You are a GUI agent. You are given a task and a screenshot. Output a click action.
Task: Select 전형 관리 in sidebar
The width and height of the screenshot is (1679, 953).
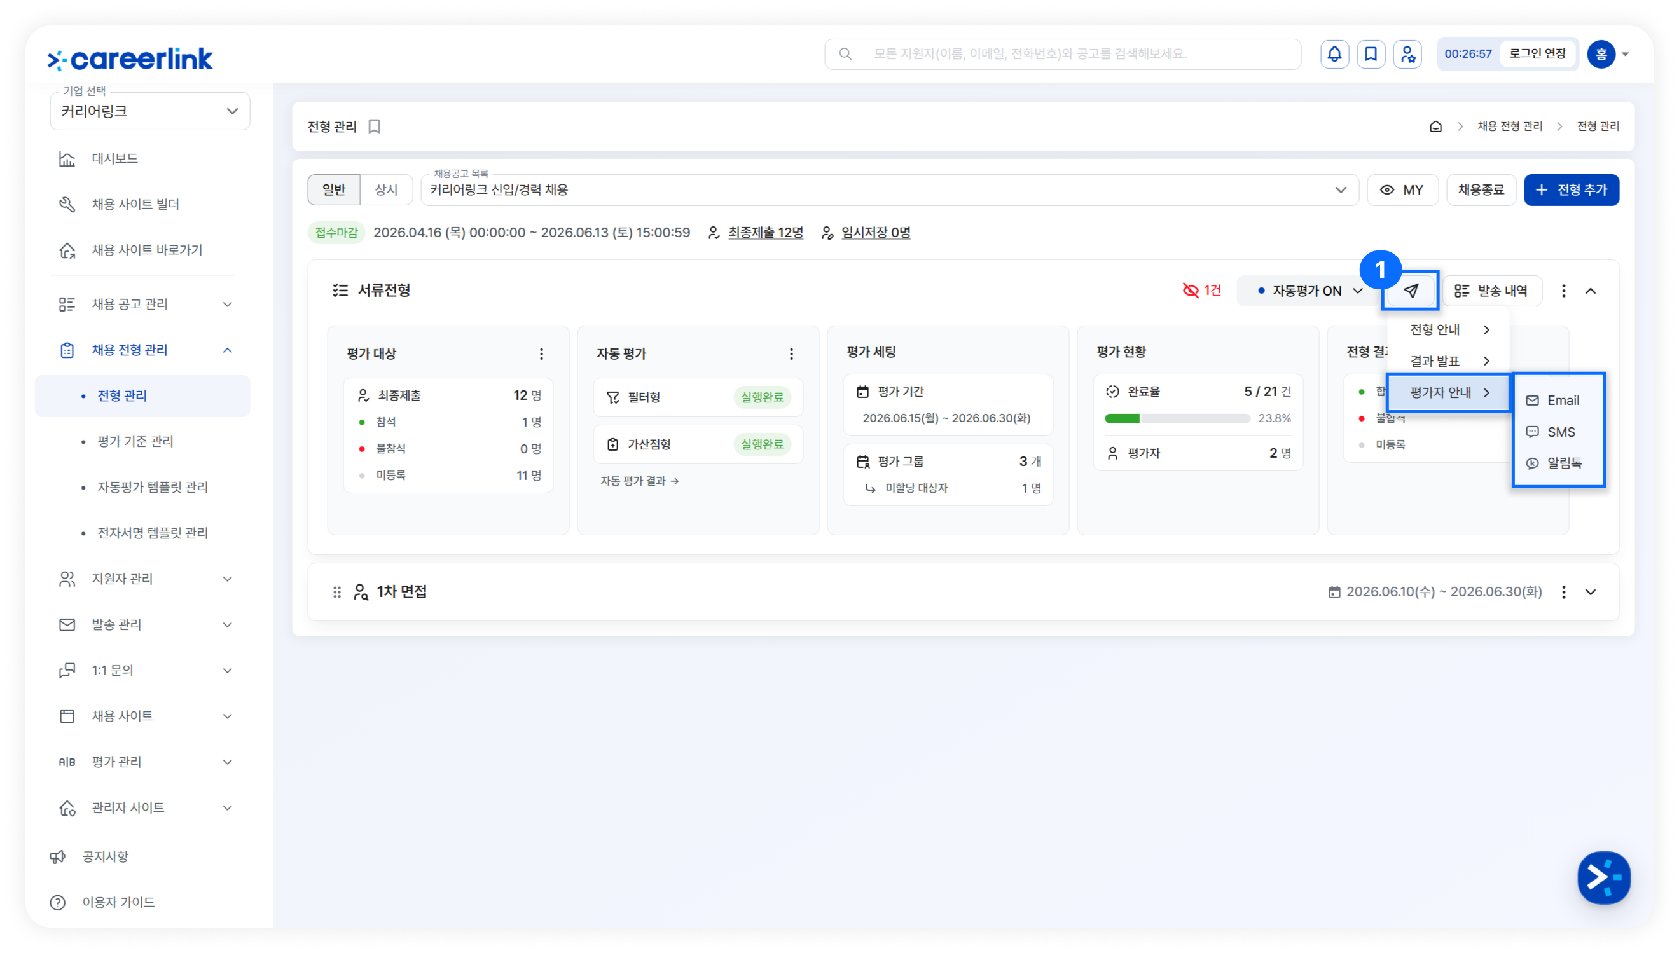point(142,395)
